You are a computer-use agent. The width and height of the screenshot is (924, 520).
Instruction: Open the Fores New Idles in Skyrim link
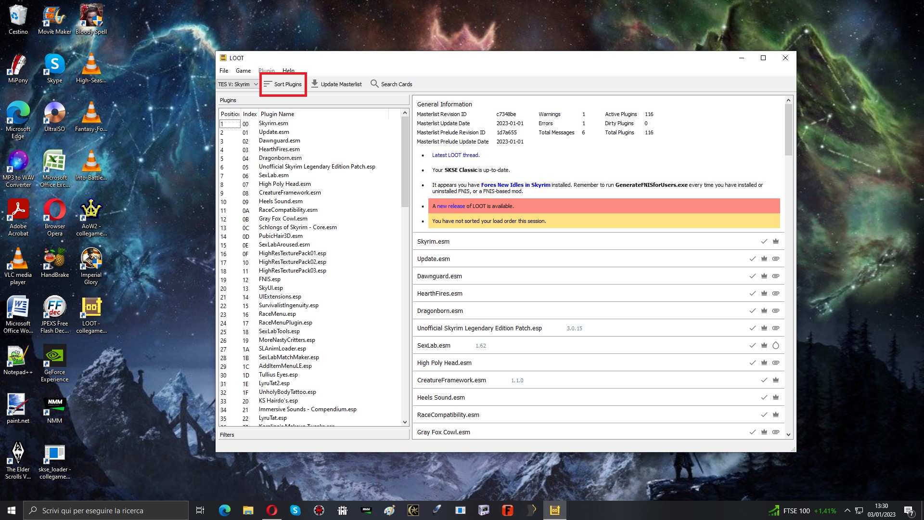tap(515, 185)
